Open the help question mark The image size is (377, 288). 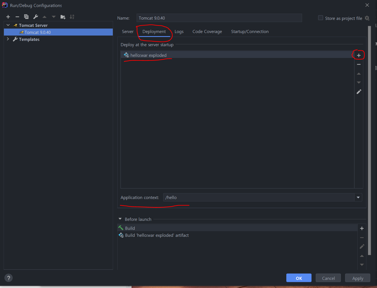pyautogui.click(x=9, y=278)
